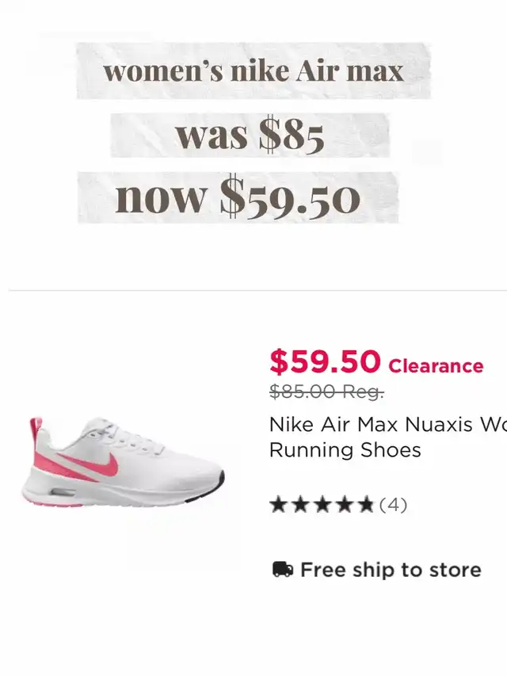
Task: Click the fourth rating star
Action: click(344, 505)
